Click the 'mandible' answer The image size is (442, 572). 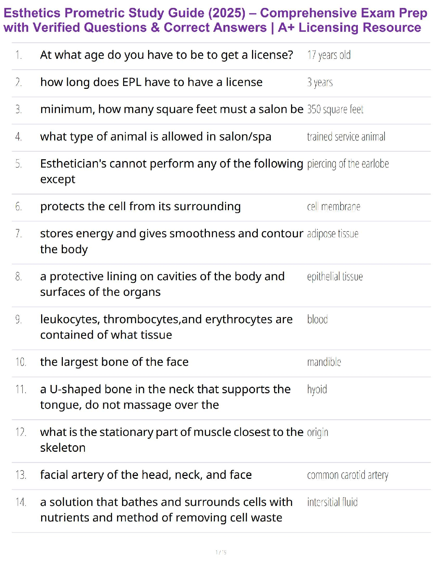324,362
